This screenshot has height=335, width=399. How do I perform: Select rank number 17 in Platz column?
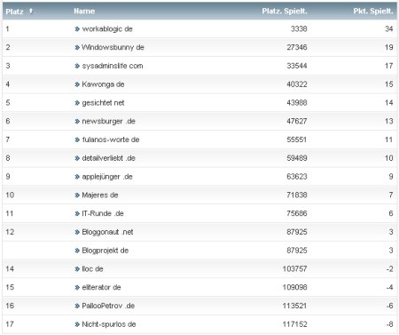(x=10, y=324)
